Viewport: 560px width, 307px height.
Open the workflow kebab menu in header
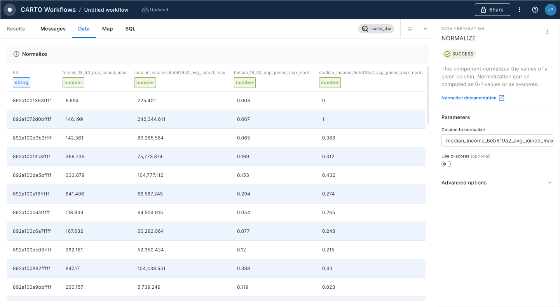coord(520,10)
